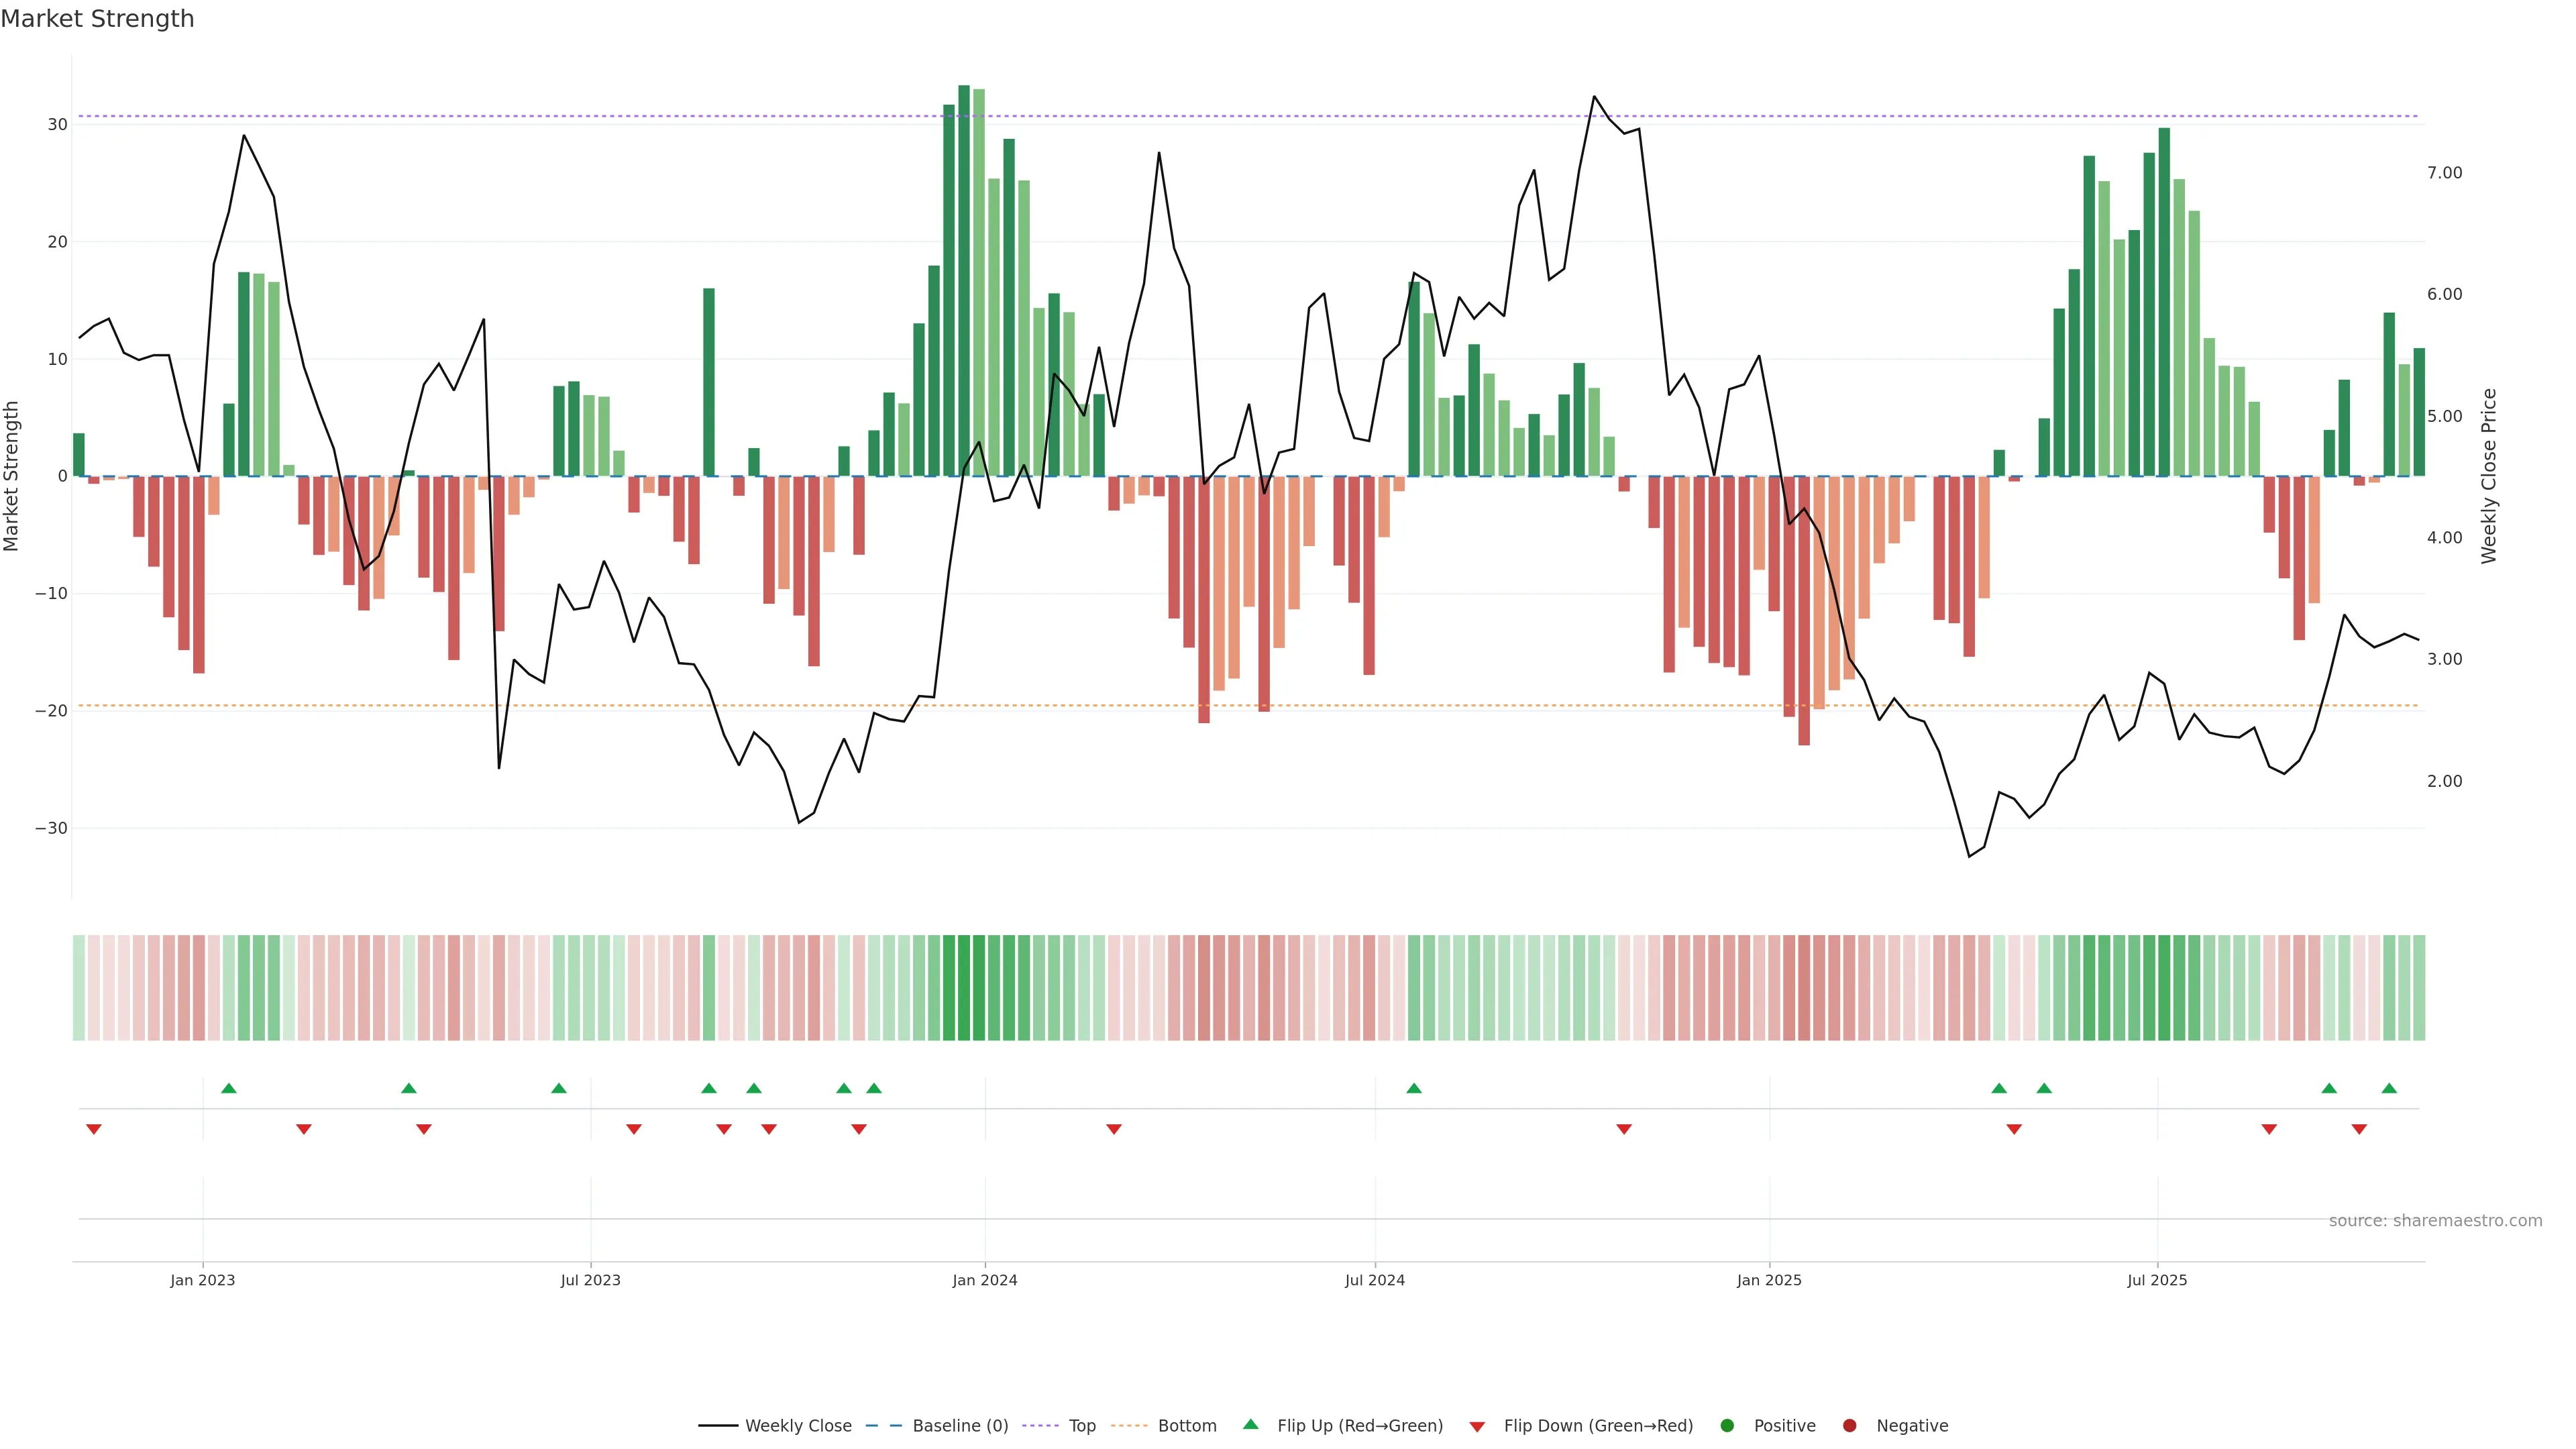Click the Weekly Close Price axis title

pyautogui.click(x=2489, y=476)
